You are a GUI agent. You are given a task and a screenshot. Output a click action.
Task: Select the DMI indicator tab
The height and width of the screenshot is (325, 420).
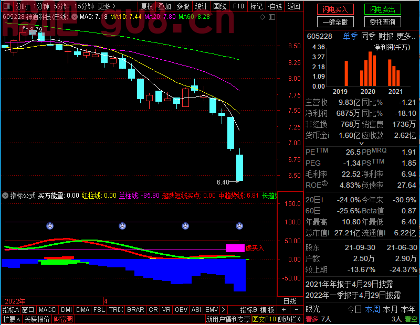click(67, 310)
